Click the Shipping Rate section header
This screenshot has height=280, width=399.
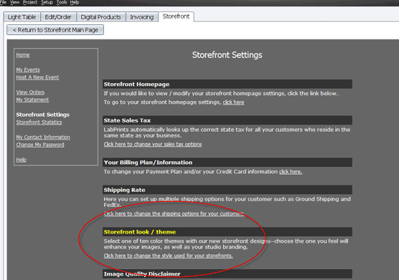(227, 190)
